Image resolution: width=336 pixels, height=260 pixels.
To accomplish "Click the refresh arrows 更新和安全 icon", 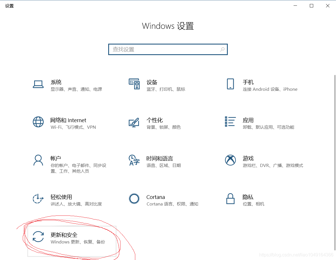I will click(x=38, y=237).
